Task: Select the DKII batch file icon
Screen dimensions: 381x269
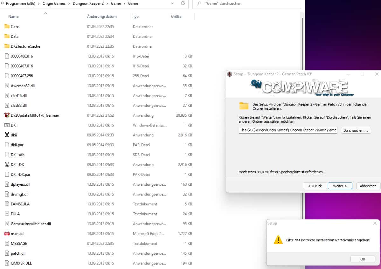Action: [7, 125]
